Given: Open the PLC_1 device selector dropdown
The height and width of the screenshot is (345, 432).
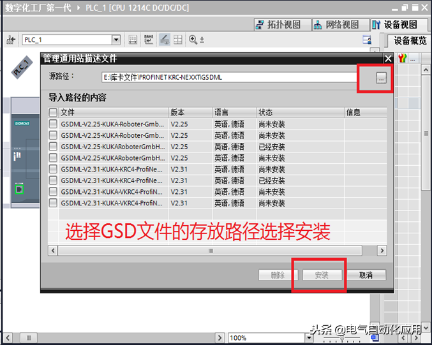Looking at the screenshot, I should click(116, 40).
